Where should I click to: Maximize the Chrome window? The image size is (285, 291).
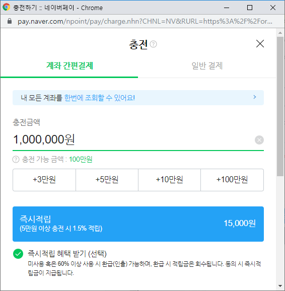[x=250, y=8]
